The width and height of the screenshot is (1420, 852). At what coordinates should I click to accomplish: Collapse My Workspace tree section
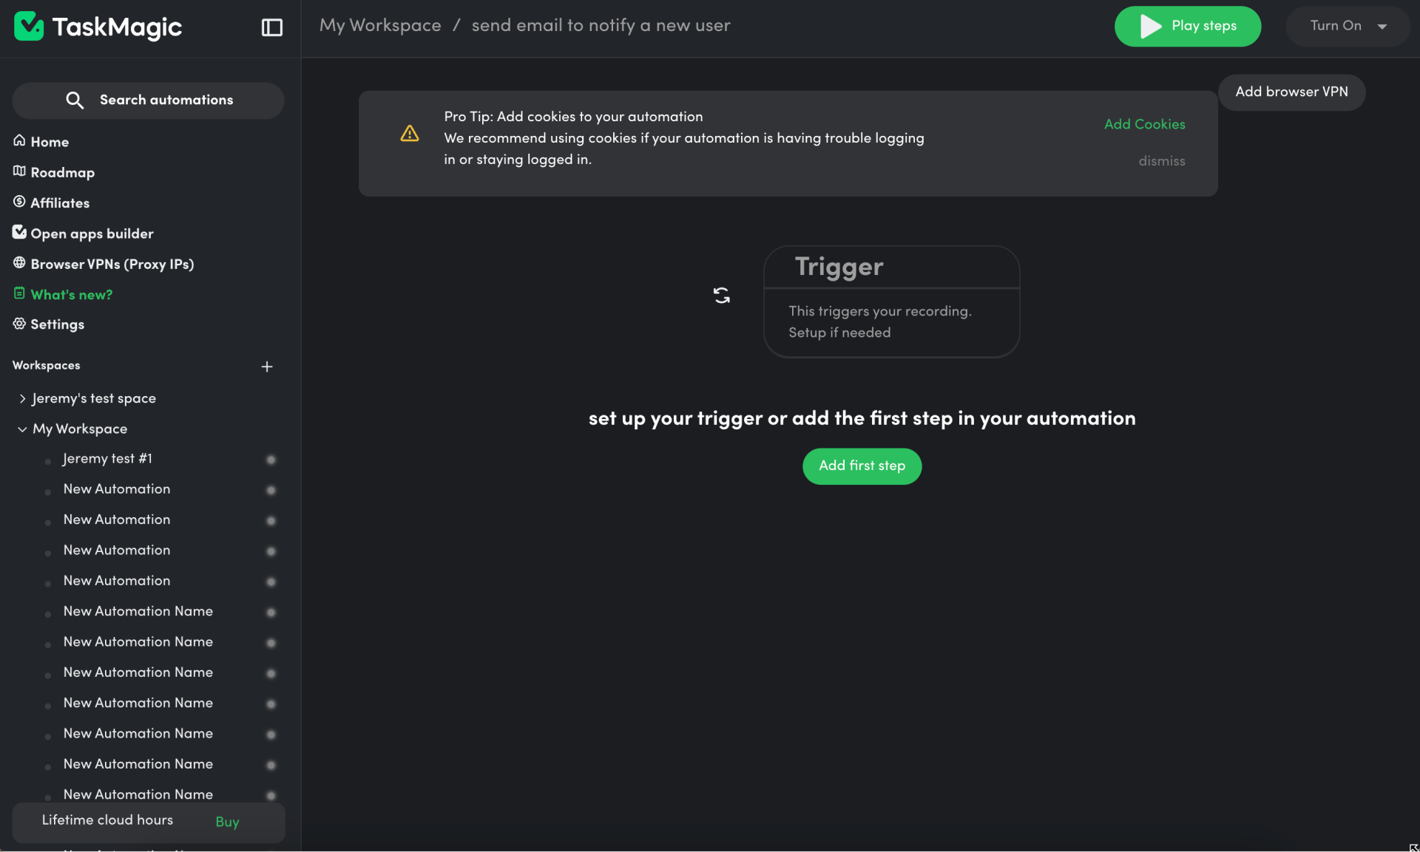21,429
